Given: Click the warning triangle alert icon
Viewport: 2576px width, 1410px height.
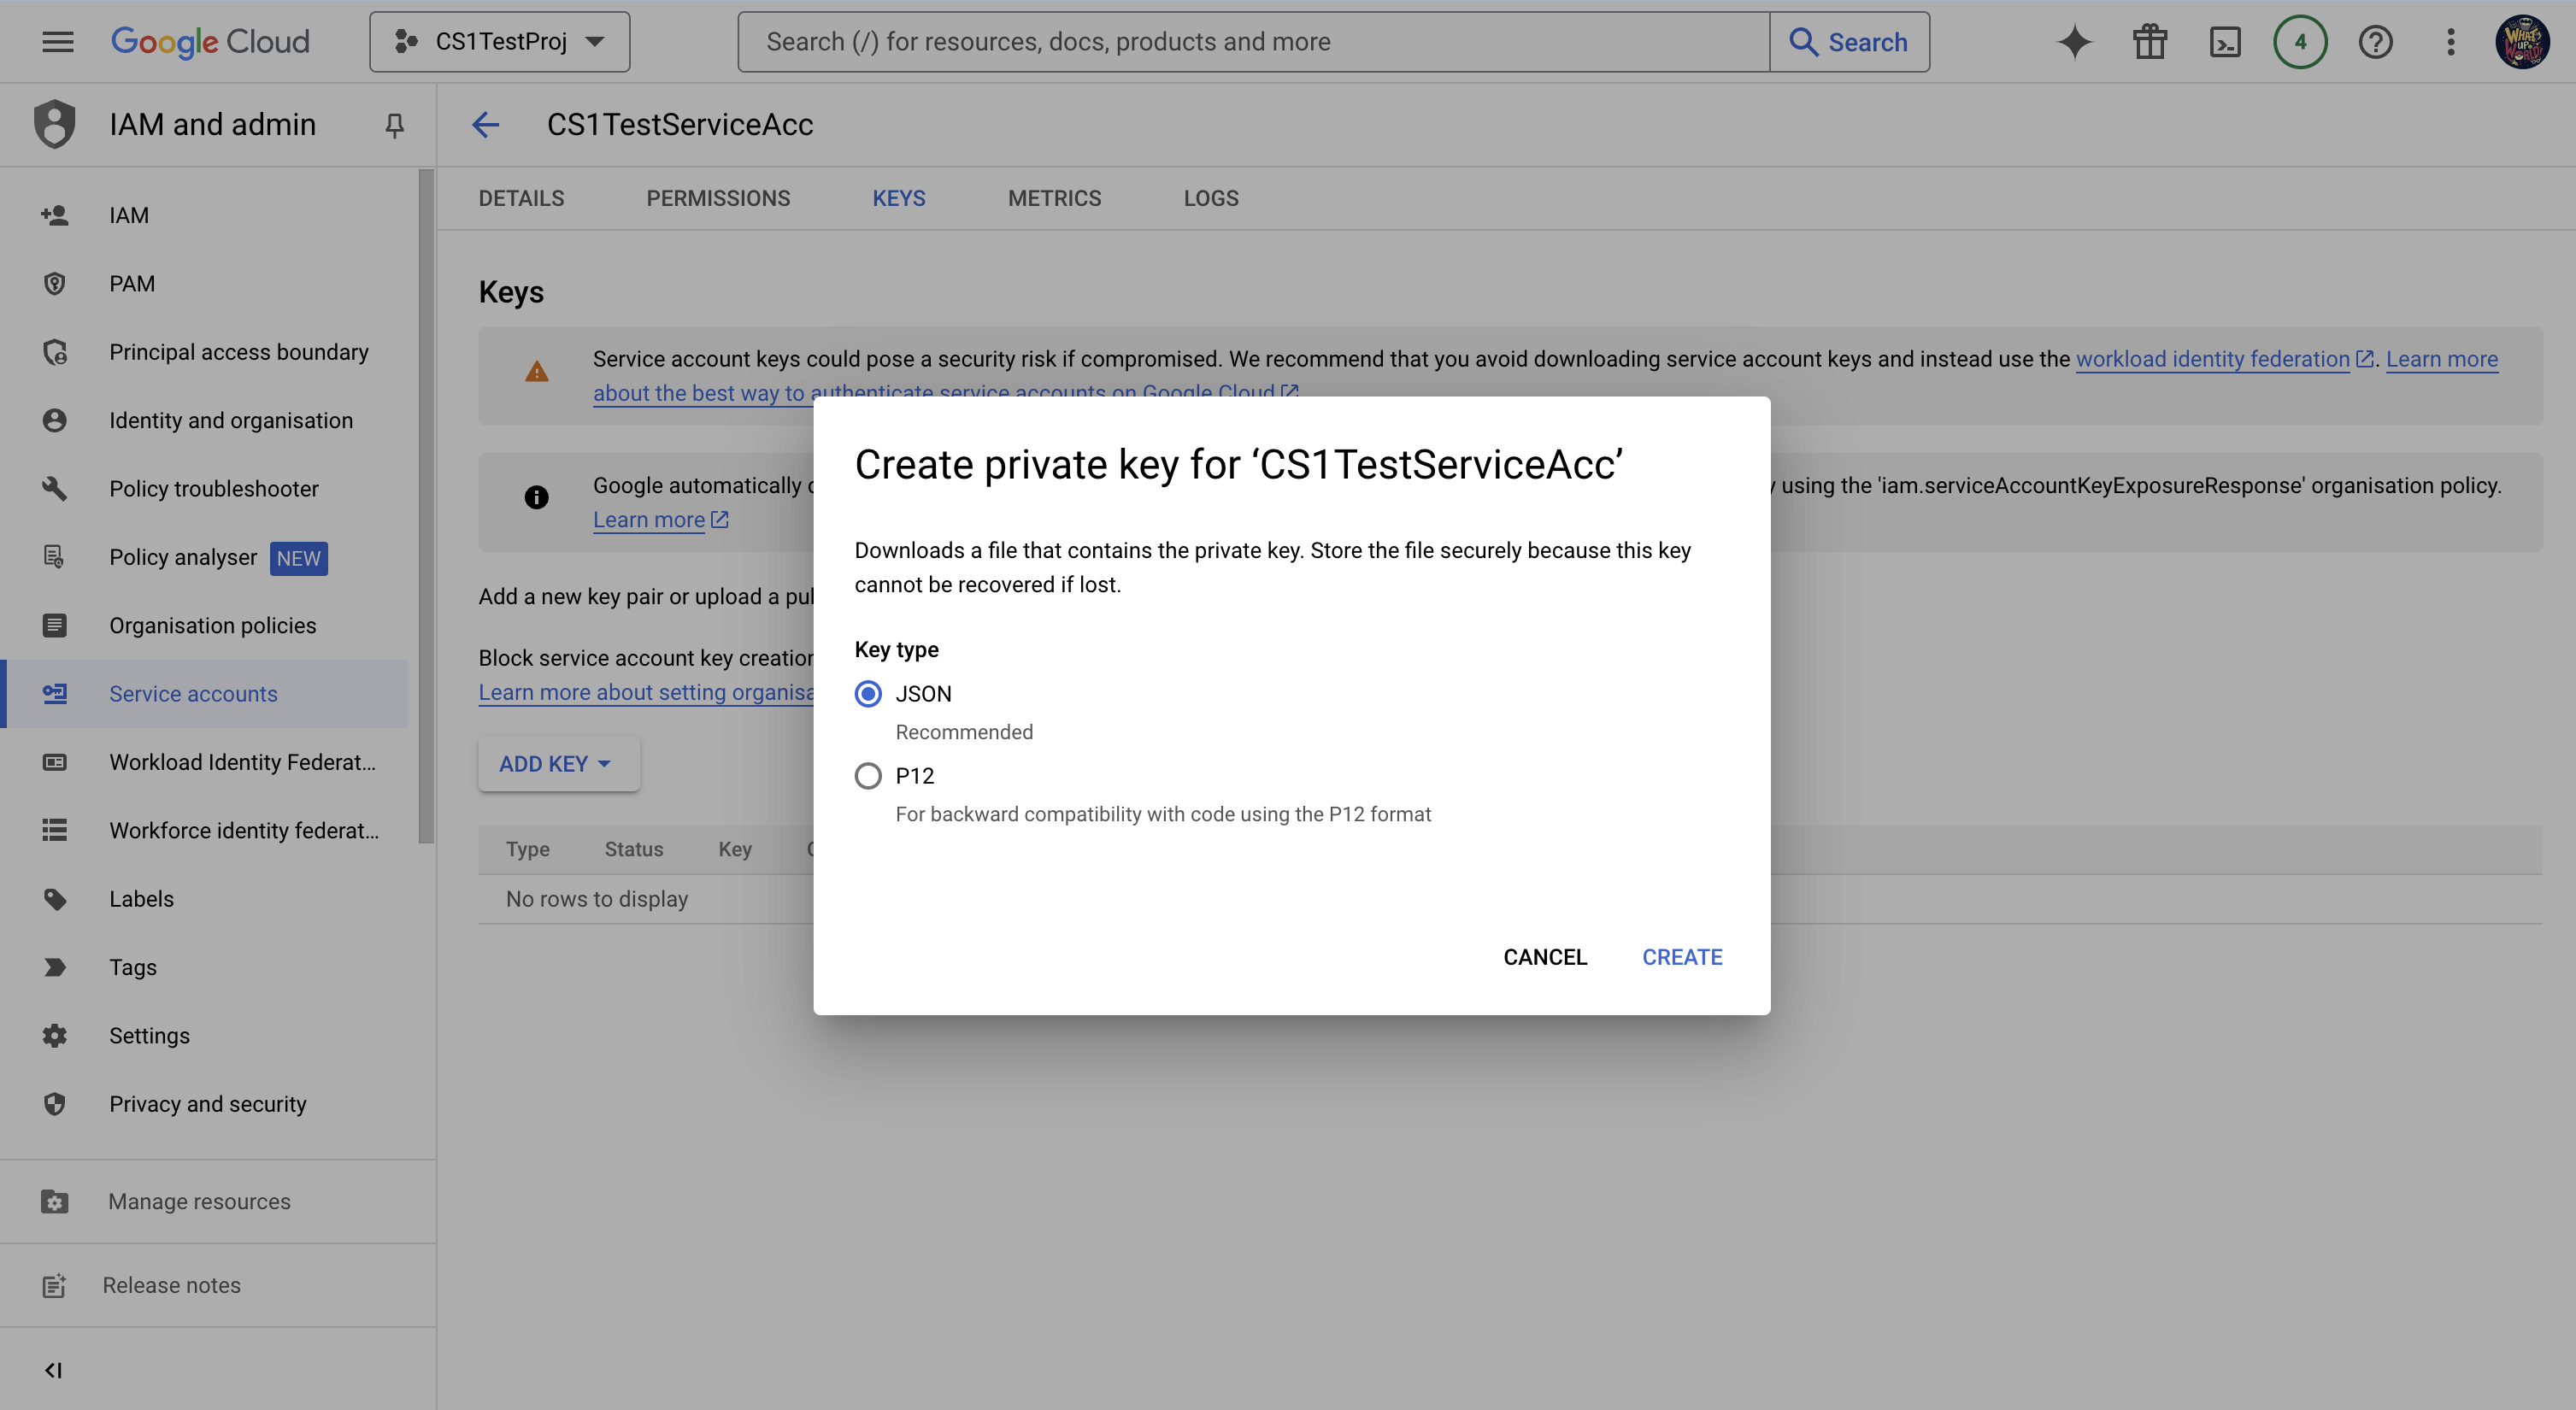Looking at the screenshot, I should (x=537, y=372).
